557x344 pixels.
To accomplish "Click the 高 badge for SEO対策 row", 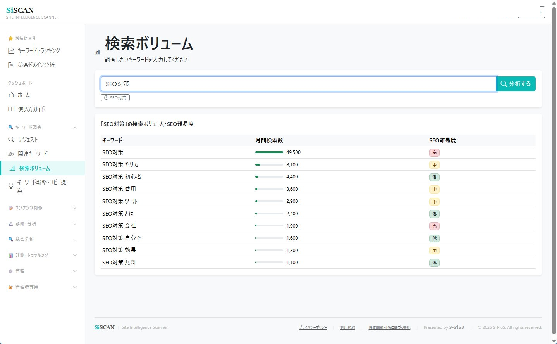I will pos(434,153).
